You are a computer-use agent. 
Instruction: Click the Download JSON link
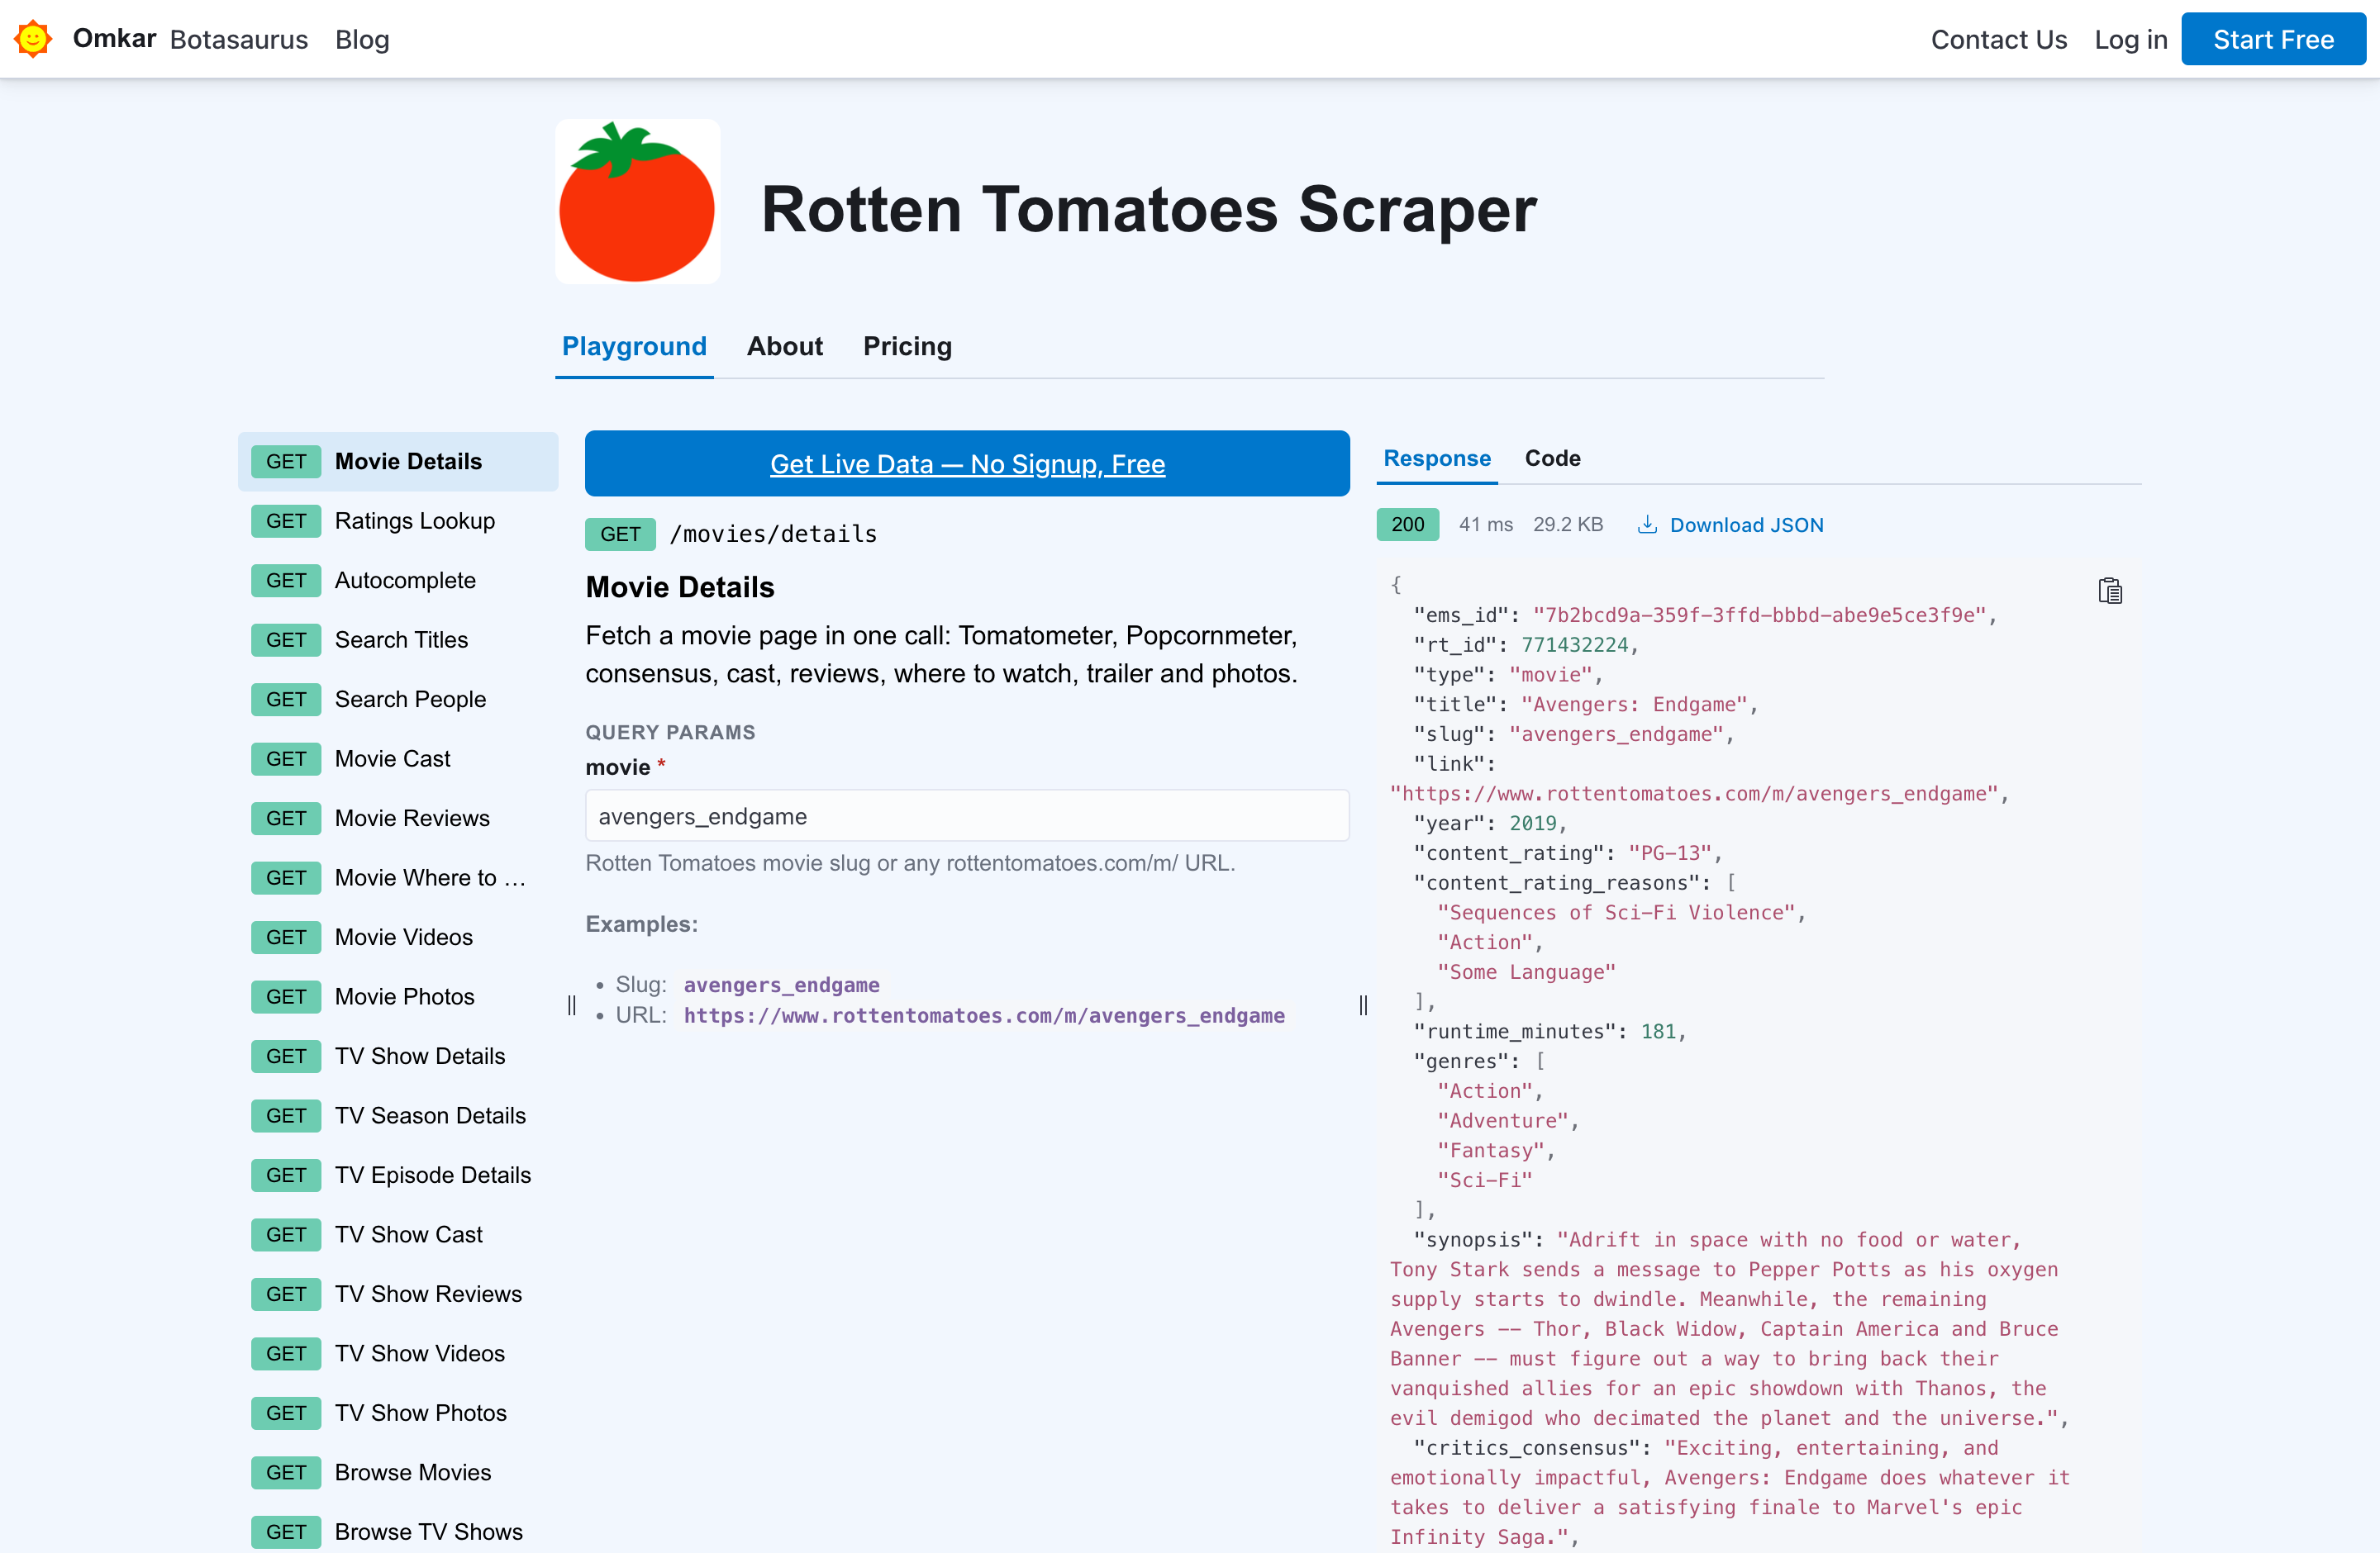[x=1731, y=525]
